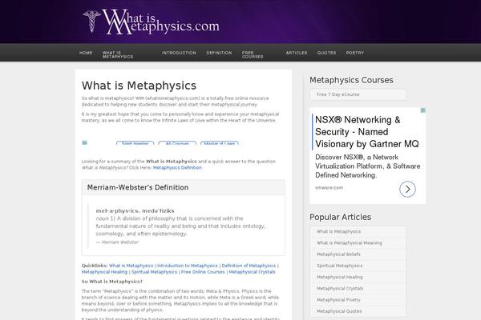Click the '— Merriam Webster' citation text

pyautogui.click(x=118, y=242)
